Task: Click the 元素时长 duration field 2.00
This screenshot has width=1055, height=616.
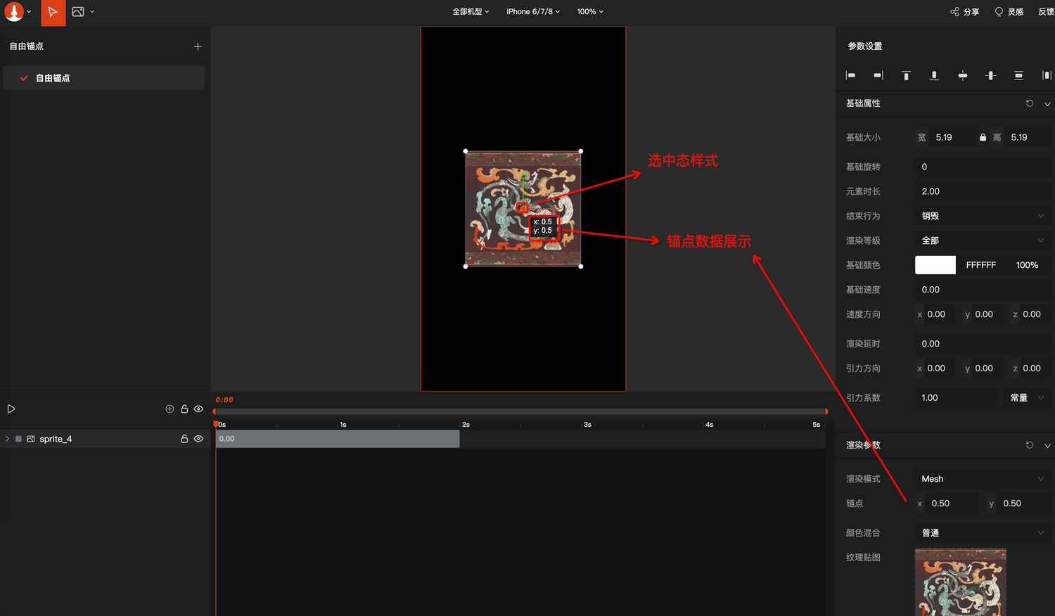Action: click(x=983, y=191)
